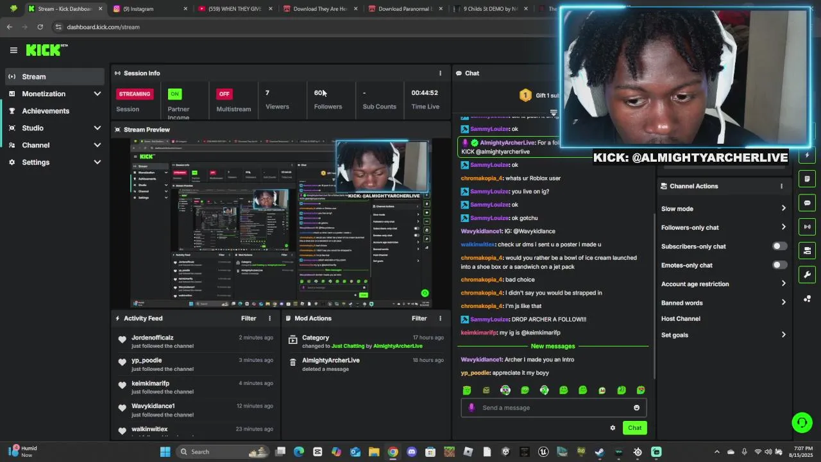
Task: Open Microsoft Edge from the taskbar
Action: (299, 452)
